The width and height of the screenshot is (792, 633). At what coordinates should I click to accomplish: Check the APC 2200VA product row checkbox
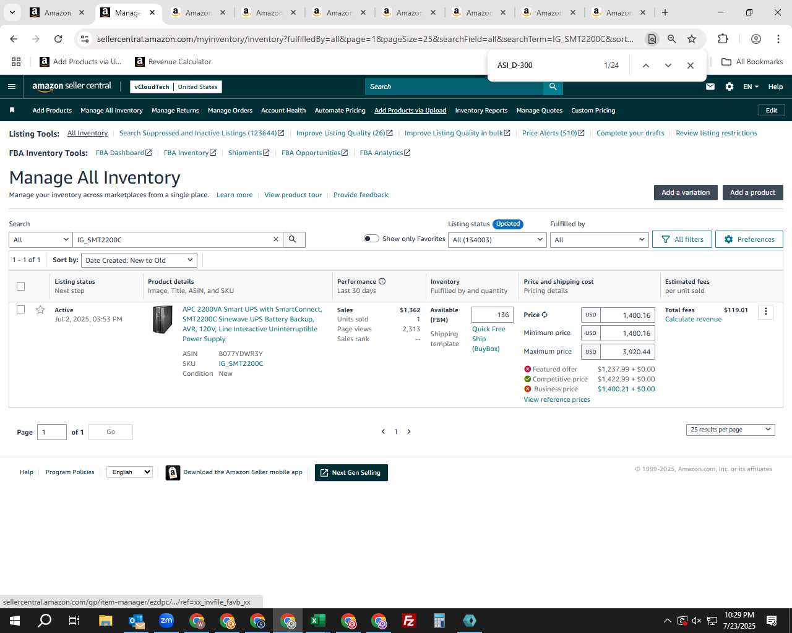tap(20, 309)
